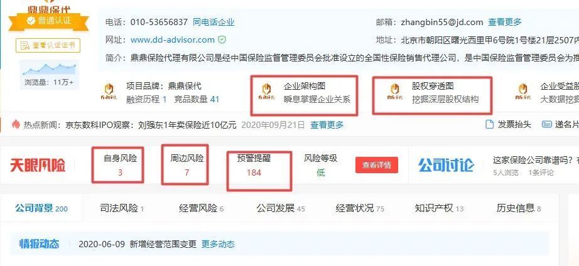
Task: Click the 企业架构图 shield logo icon
Action: (266, 92)
